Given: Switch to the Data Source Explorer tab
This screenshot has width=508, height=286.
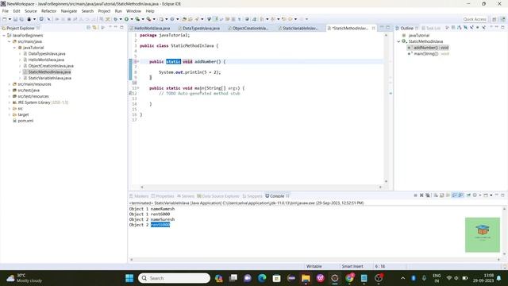Looking at the screenshot, I should coord(218,196).
